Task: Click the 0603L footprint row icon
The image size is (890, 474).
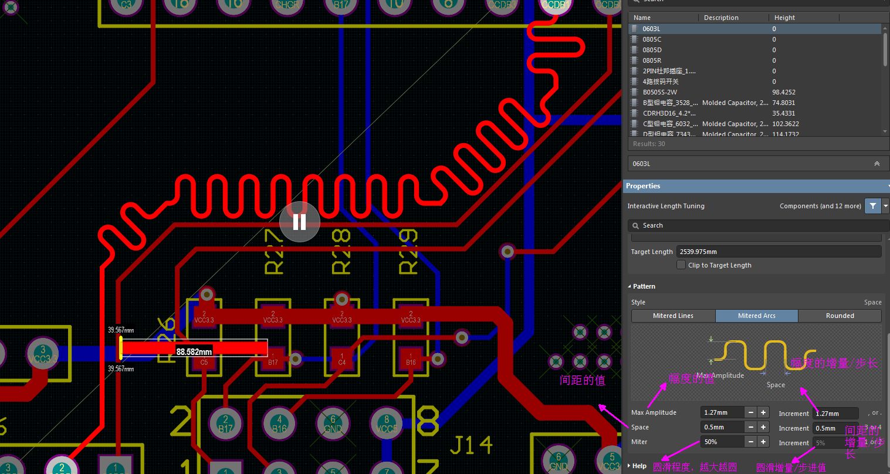Action: coord(634,29)
